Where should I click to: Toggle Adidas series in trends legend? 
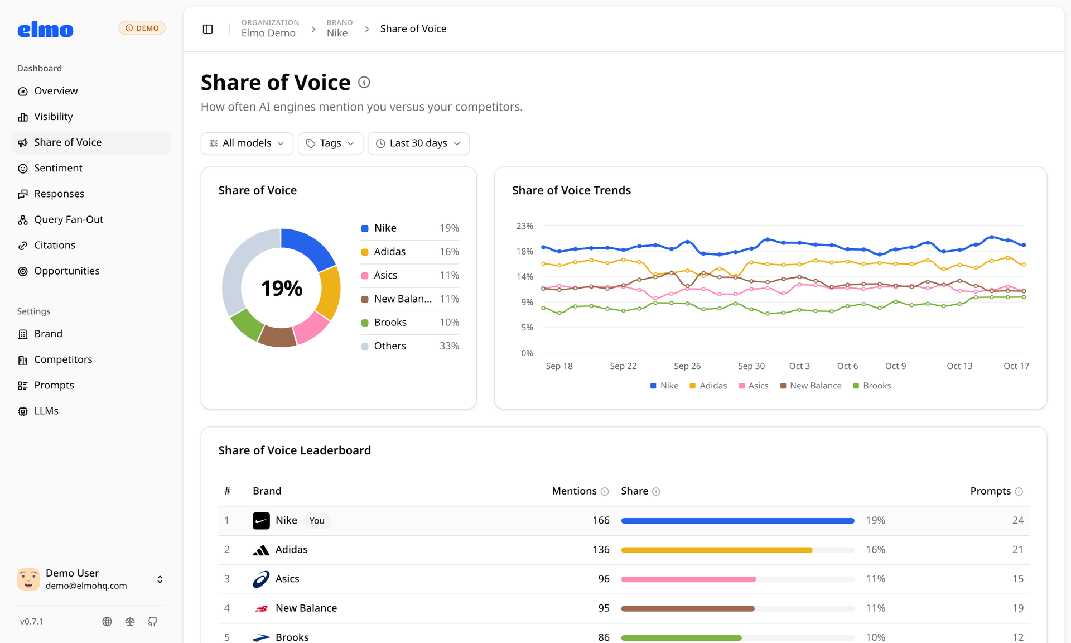[x=708, y=386]
